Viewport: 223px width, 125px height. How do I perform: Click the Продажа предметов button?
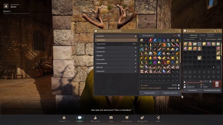coord(170,93)
